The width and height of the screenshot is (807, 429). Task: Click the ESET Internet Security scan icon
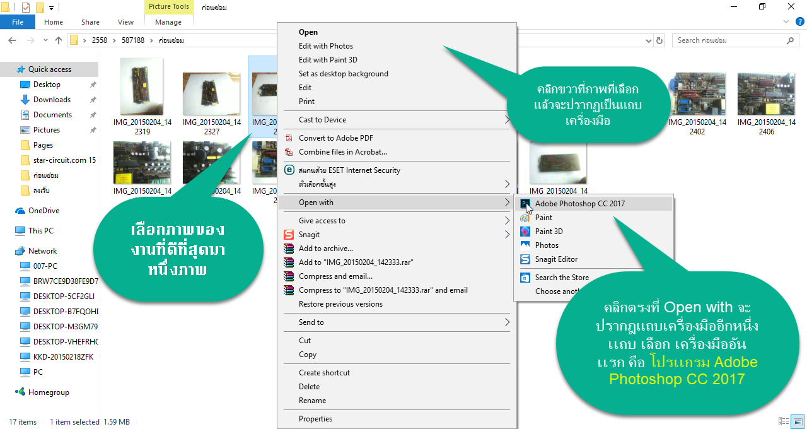[289, 170]
